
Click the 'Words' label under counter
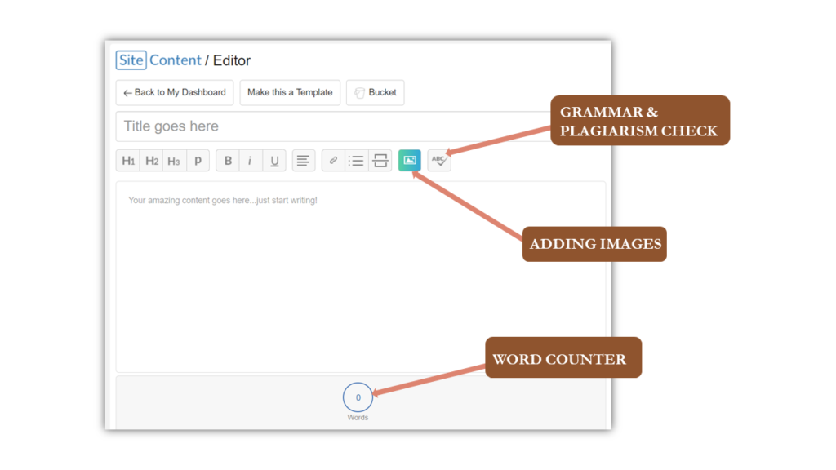tap(358, 417)
